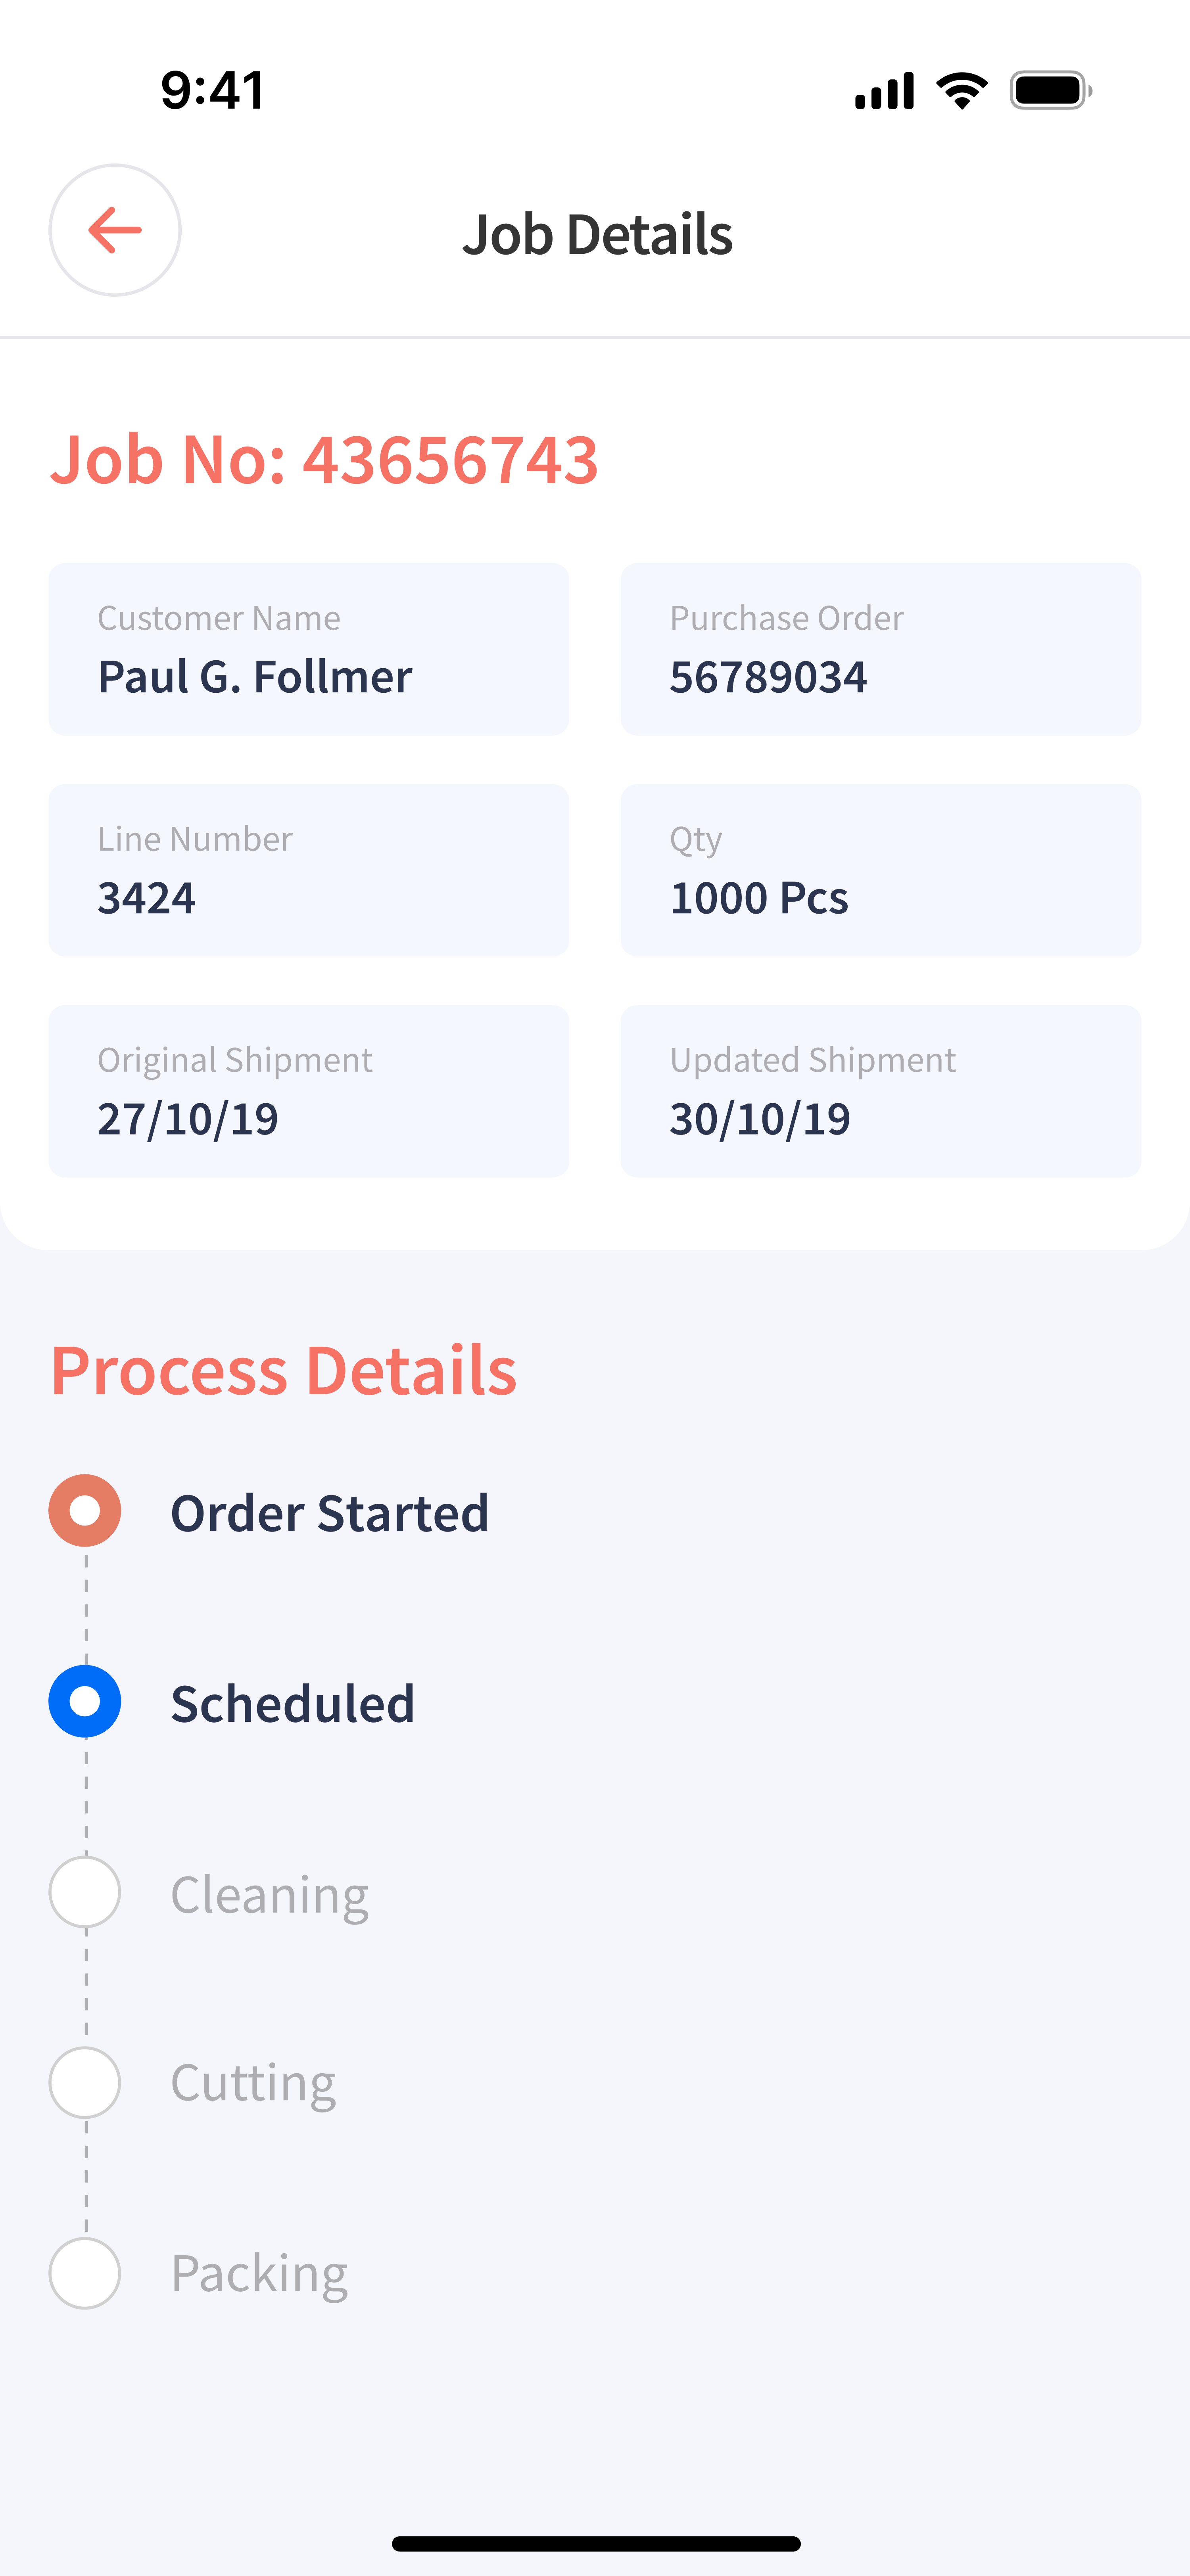Open the Original Shipment date field
The height and width of the screenshot is (2576, 1190).
[308, 1091]
